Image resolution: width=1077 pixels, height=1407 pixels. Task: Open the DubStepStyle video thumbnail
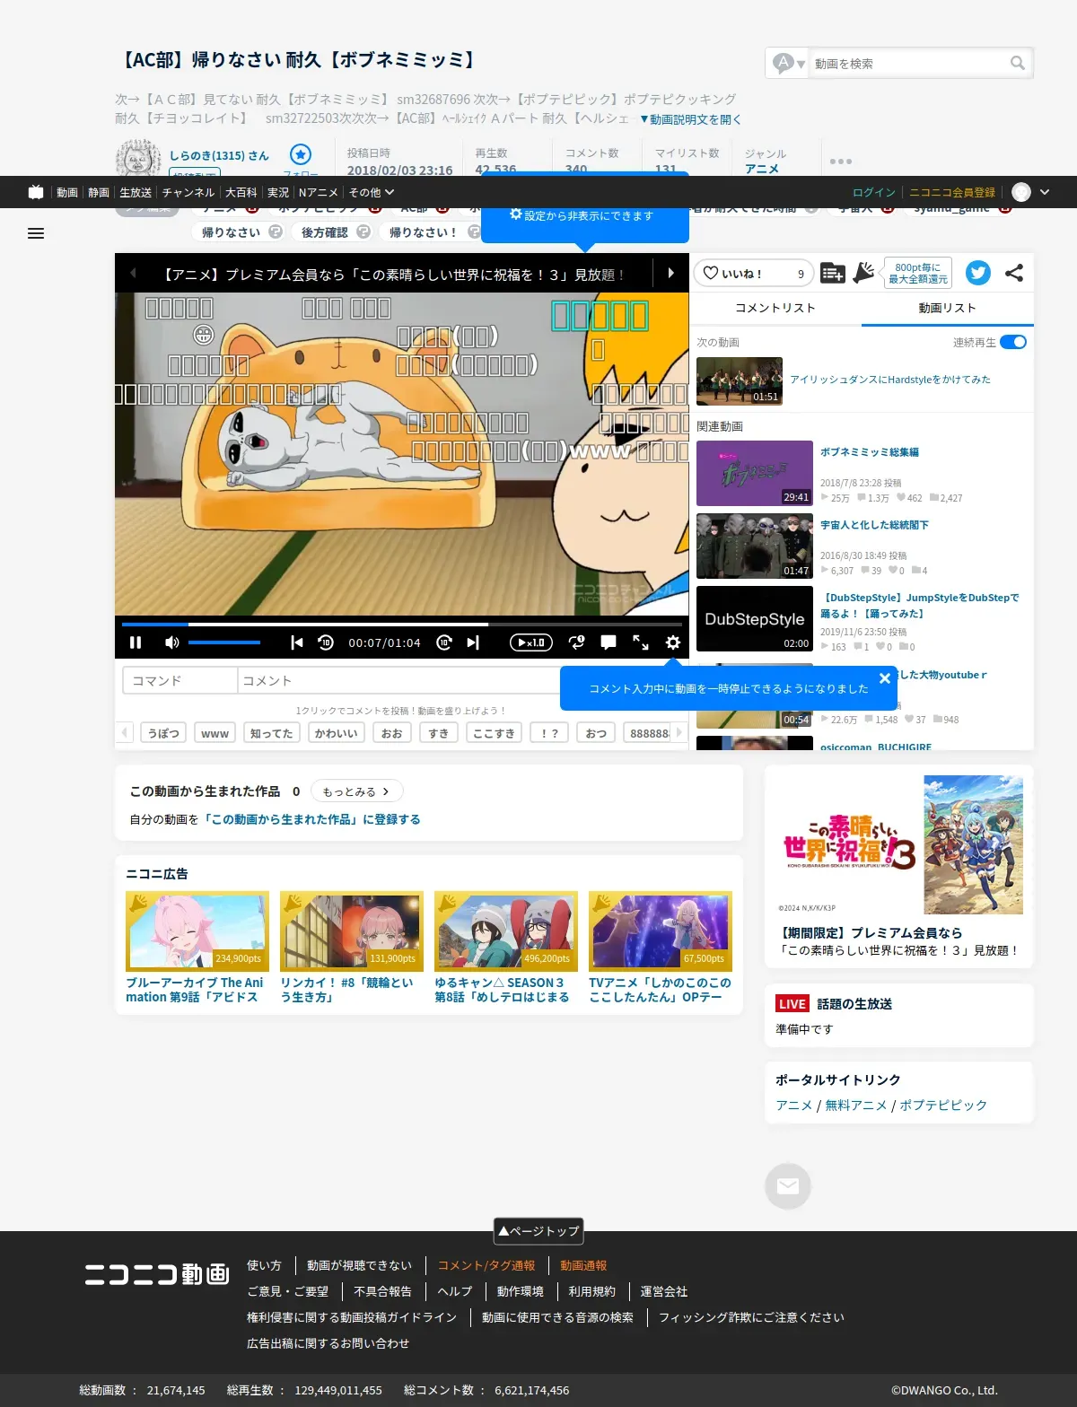[x=755, y=618]
